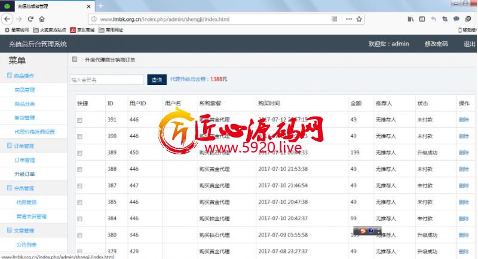This screenshot has height=259, width=478.
Task: Open the QR code icon in address bar
Action: point(335,19)
